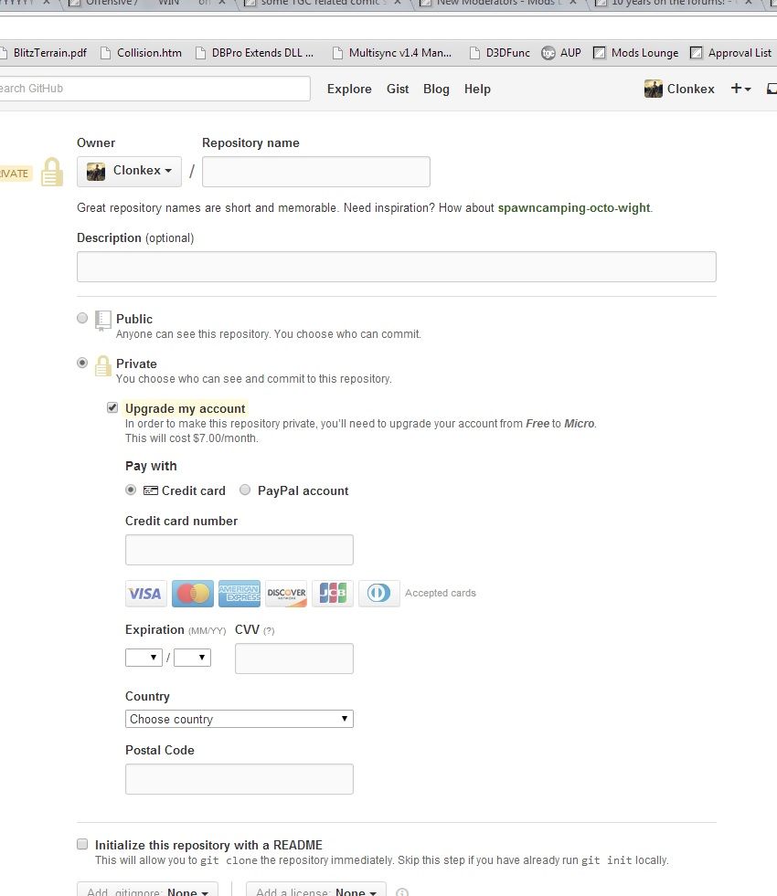Click the Clonkex profile avatar in header

click(x=654, y=89)
